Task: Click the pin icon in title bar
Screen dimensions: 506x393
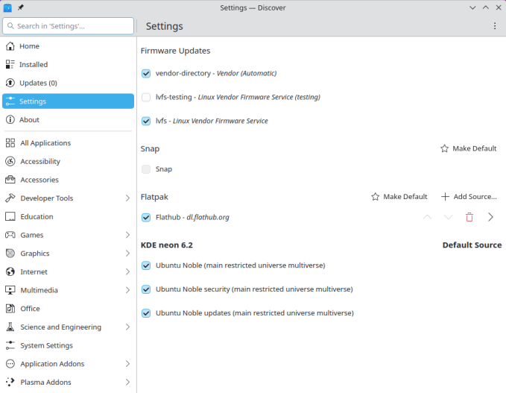Action: (21, 7)
